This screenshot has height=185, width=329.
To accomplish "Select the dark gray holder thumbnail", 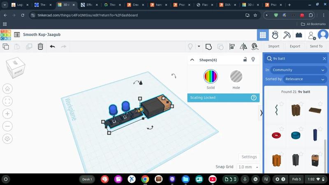I will pos(296,160).
